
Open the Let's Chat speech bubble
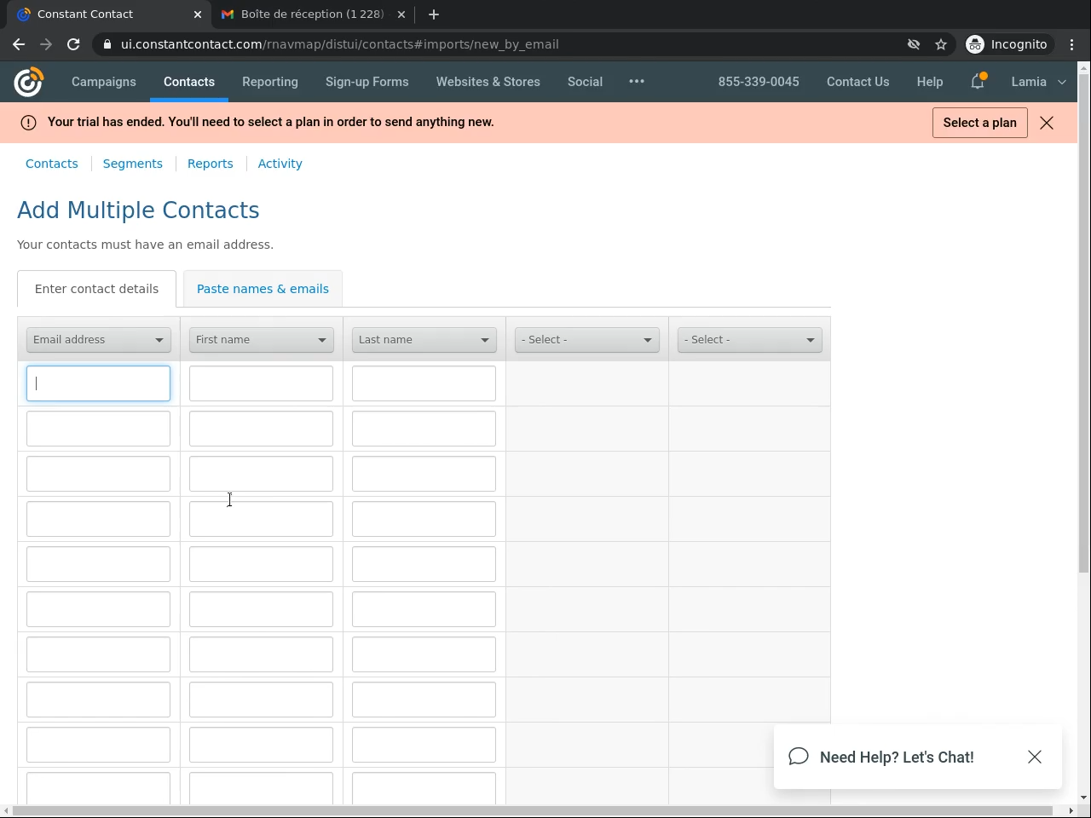tap(799, 757)
